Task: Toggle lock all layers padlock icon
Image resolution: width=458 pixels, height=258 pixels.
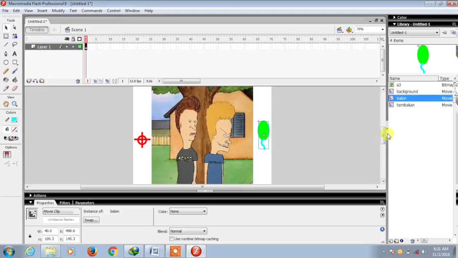Action: (73, 39)
